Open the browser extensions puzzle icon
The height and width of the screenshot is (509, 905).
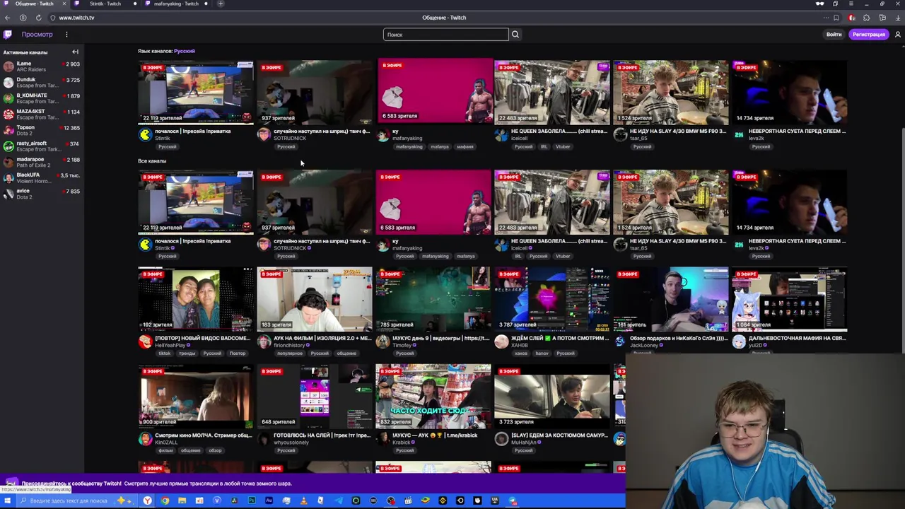[867, 18]
